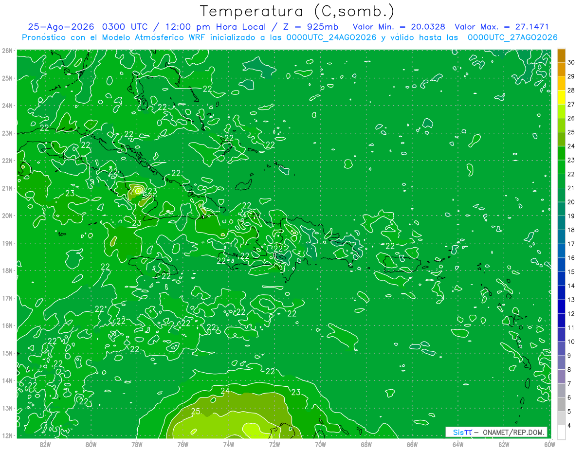Click the legend label '12' on the color bar
The image size is (584, 451).
571,314
